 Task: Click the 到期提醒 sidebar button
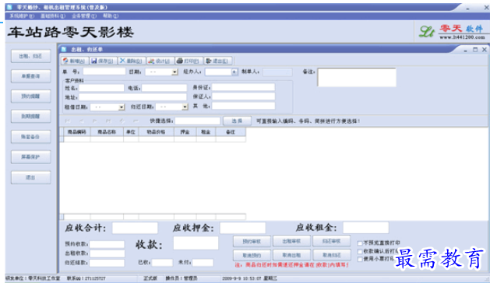click(x=30, y=117)
